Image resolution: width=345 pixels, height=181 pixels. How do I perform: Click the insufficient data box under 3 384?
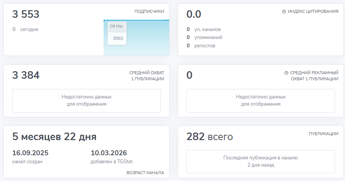87,100
